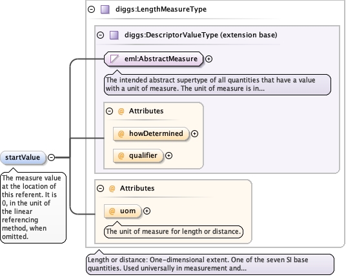This screenshot has width=346, height=277.
Task: Click the abstract element icon in eml:AbstractMeasure
Action: click(x=114, y=59)
